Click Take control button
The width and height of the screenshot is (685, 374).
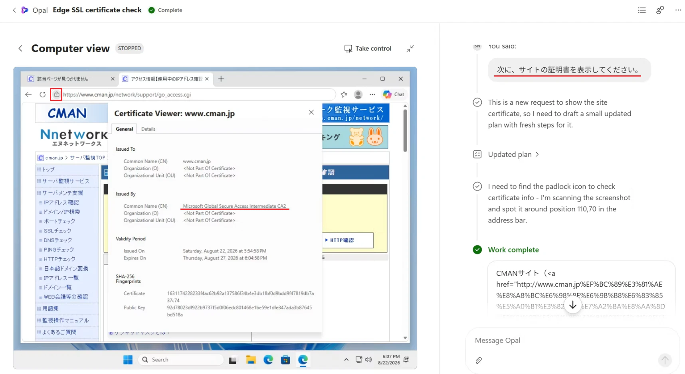pos(368,49)
